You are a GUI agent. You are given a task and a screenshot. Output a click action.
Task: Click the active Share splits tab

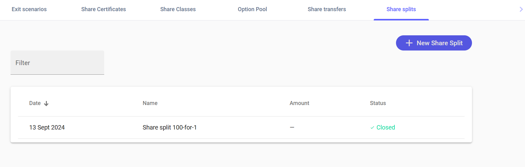pos(401,9)
